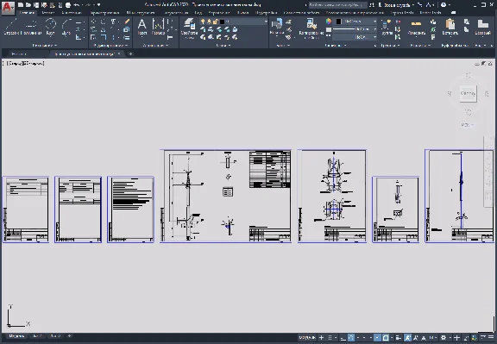Open workspace switching gear in status bar
Viewport: 497px width, 344px height.
(444, 338)
